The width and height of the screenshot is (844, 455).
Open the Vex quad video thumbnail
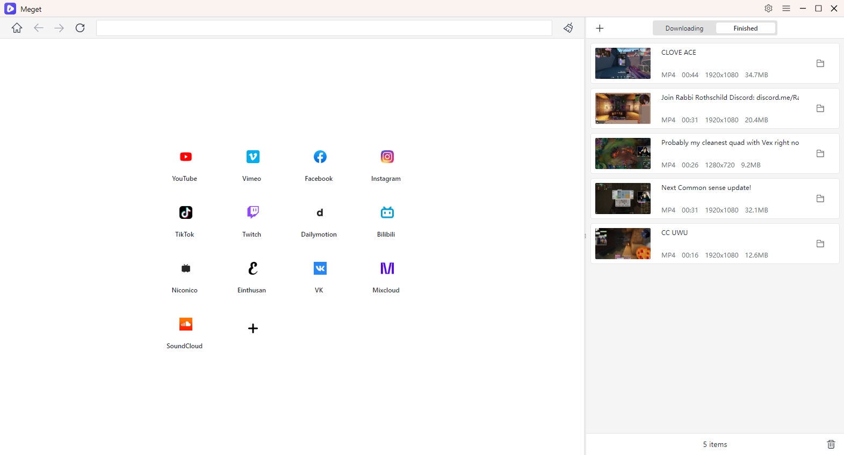pyautogui.click(x=623, y=153)
